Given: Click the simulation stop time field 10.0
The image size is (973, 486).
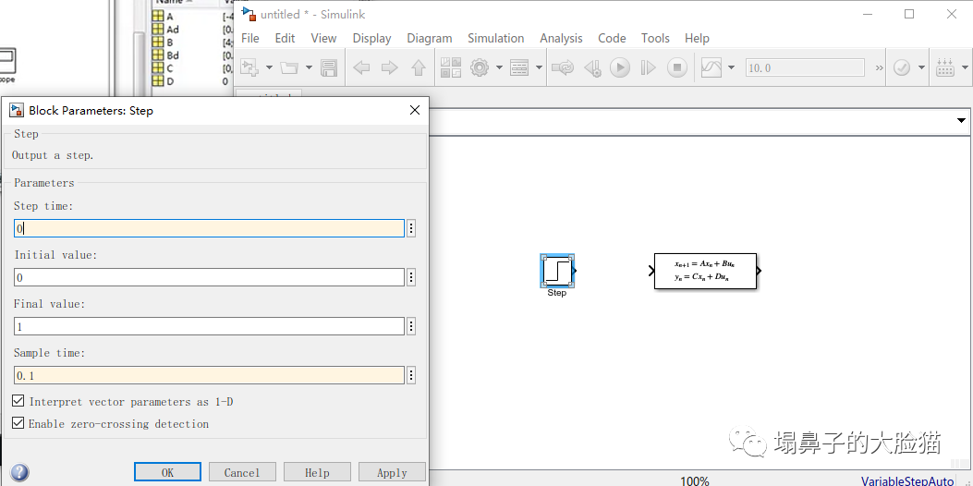Looking at the screenshot, I should (x=805, y=67).
